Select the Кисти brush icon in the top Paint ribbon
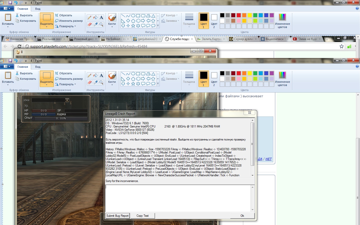The width and height of the screenshot is (360, 225). [112, 17]
